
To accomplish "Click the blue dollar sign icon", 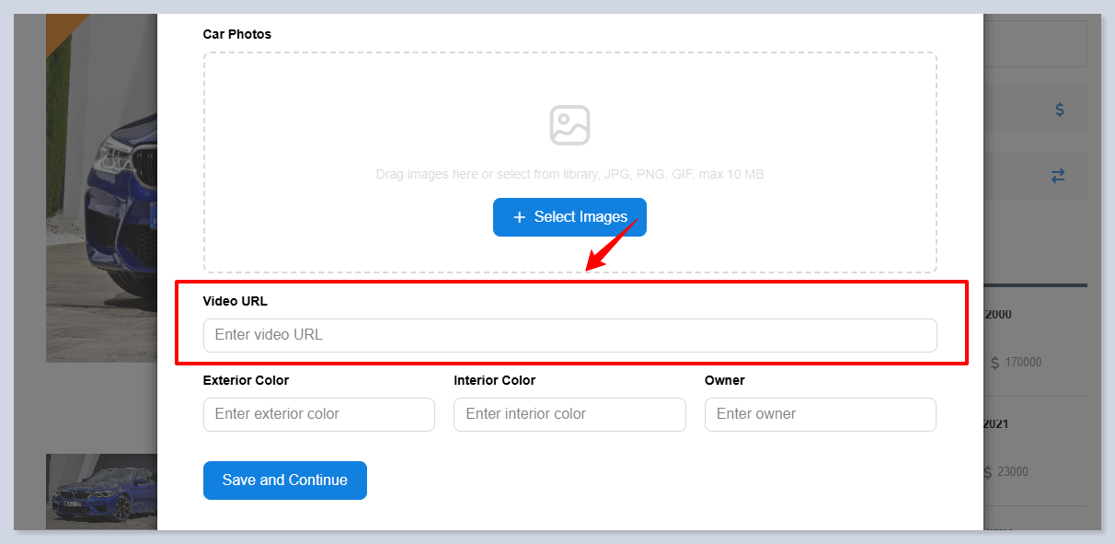I will click(x=1059, y=110).
